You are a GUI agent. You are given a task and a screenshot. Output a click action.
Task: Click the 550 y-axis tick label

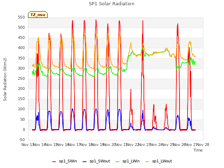click(21, 17)
